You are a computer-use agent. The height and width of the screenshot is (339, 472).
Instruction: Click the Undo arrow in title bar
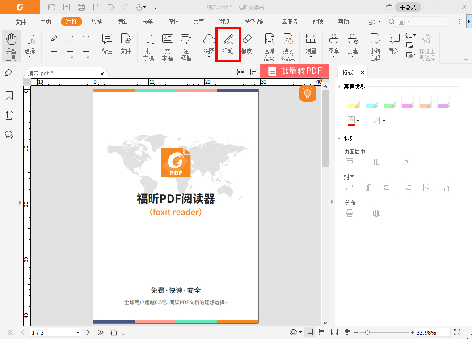[x=111, y=7]
